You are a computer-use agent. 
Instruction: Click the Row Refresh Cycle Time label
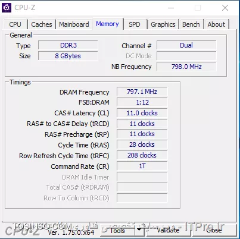64,156
